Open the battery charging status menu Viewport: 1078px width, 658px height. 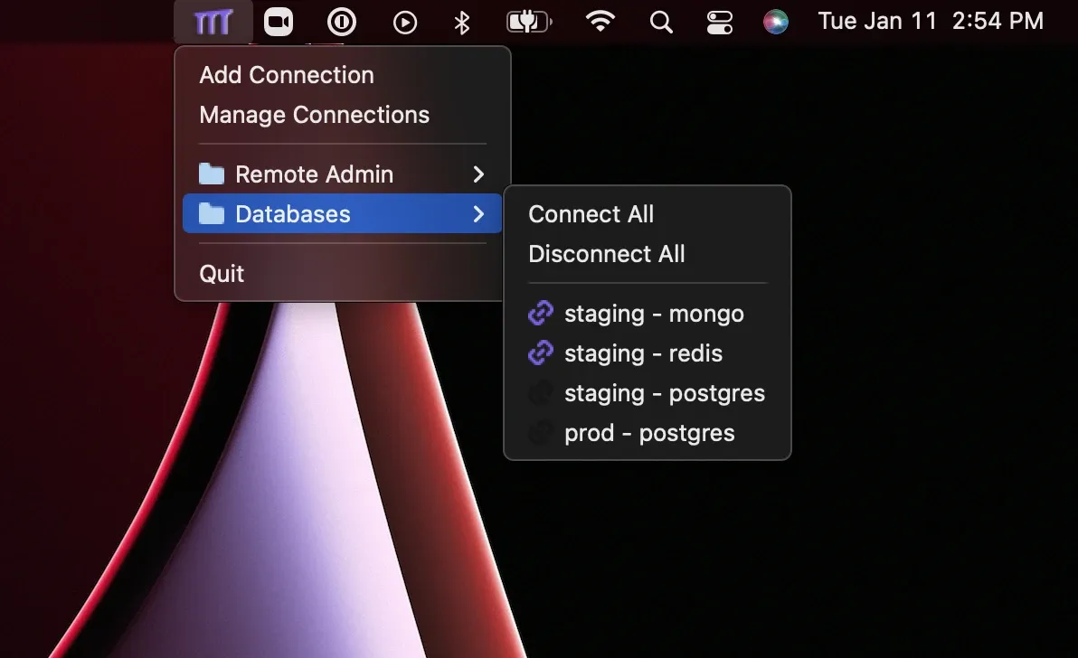click(529, 22)
